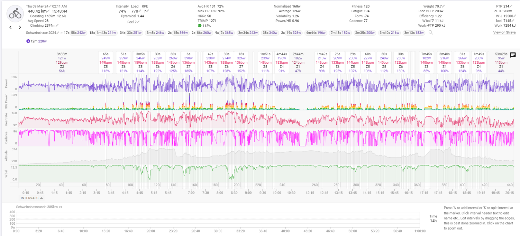Open the 3h33m 121w interval header
Image resolution: width=520 pixels, height=236 pixels.
62,62
